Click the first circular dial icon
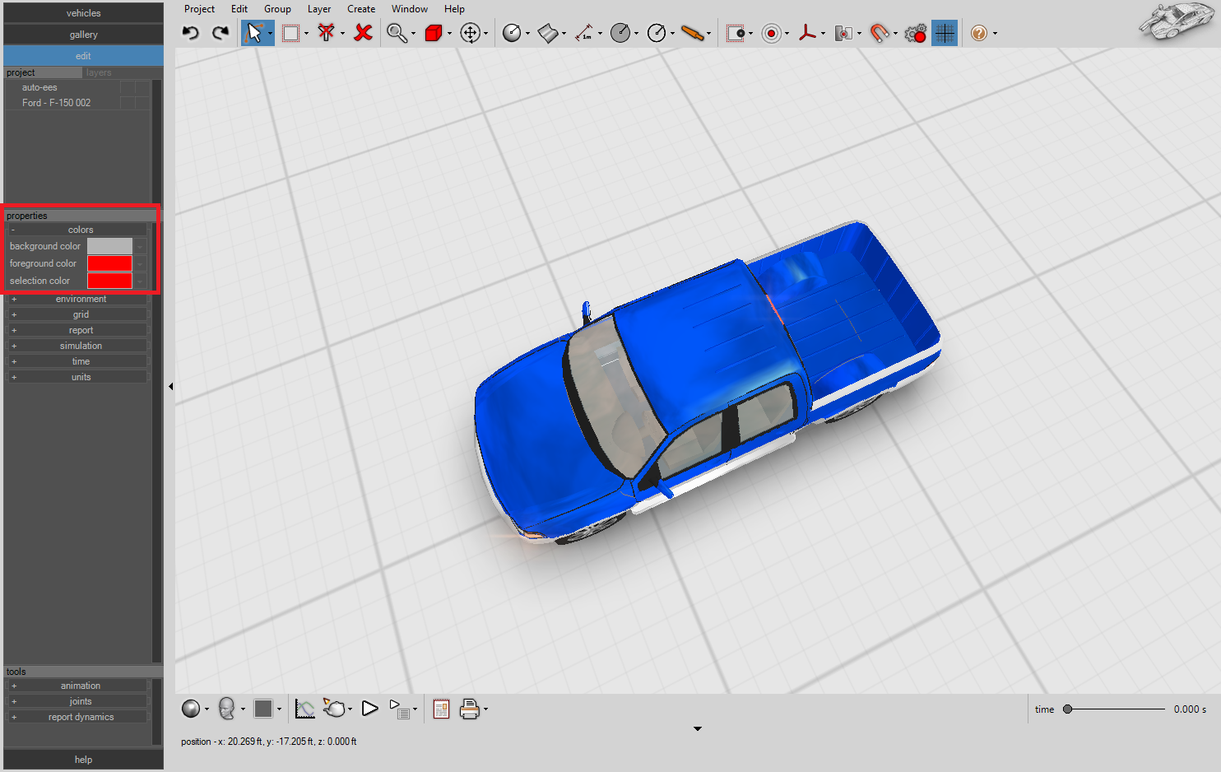Viewport: 1221px width, 772px height. click(512, 33)
